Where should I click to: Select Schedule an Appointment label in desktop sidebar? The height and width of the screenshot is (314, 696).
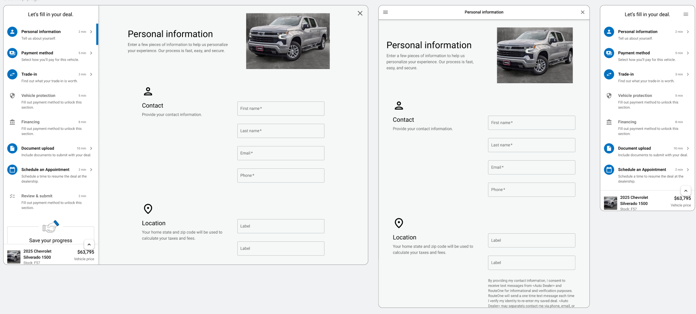click(x=45, y=170)
